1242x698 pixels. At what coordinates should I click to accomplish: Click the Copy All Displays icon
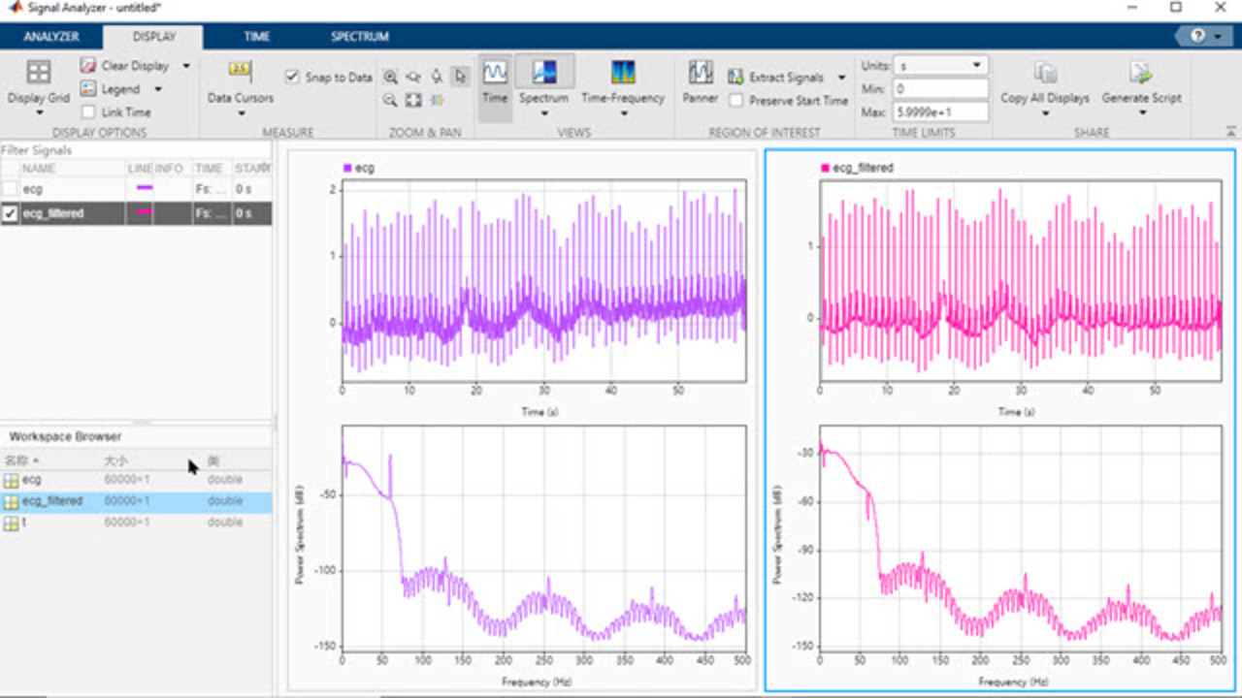point(1045,73)
